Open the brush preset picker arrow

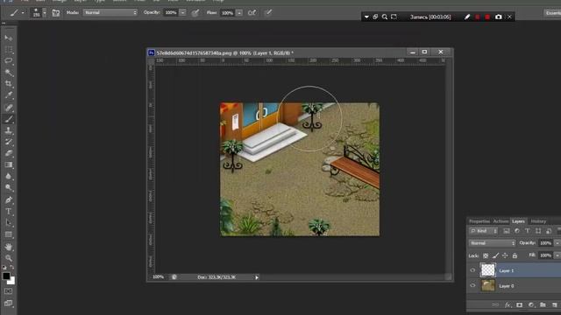click(x=45, y=13)
